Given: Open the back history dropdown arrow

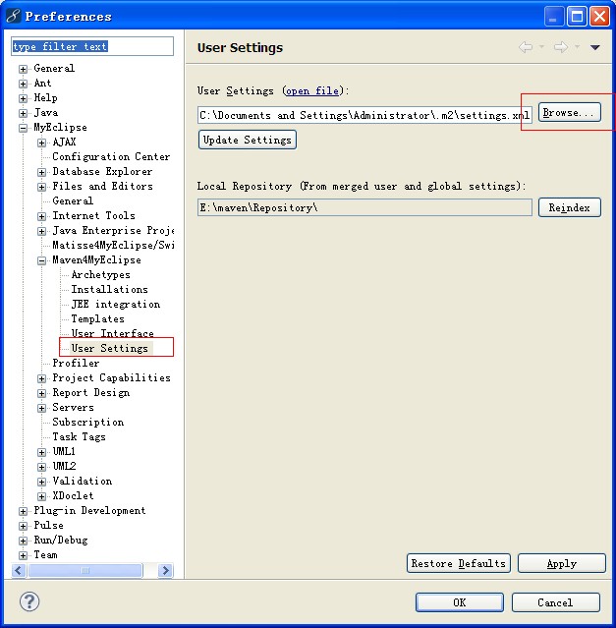Looking at the screenshot, I should (541, 47).
